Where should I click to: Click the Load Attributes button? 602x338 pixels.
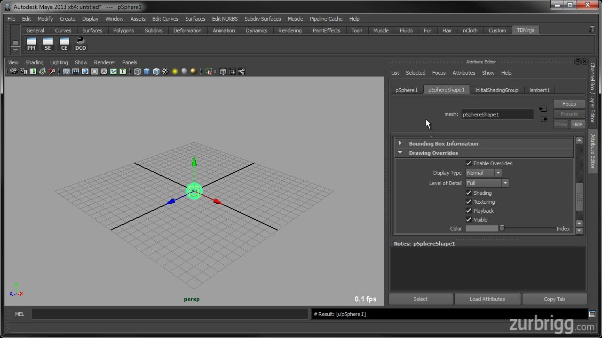coord(487,299)
